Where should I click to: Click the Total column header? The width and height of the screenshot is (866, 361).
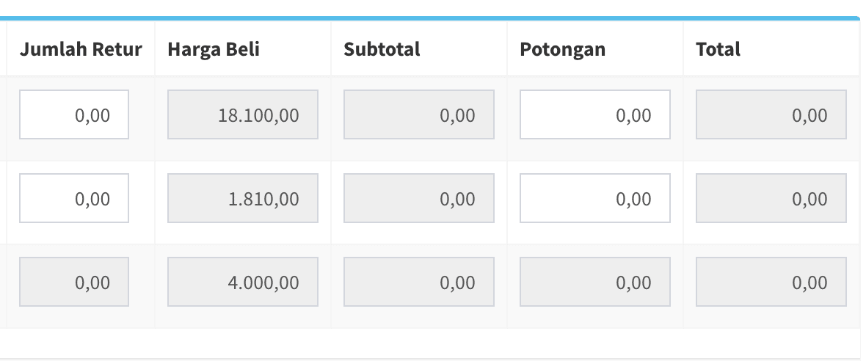tap(718, 49)
